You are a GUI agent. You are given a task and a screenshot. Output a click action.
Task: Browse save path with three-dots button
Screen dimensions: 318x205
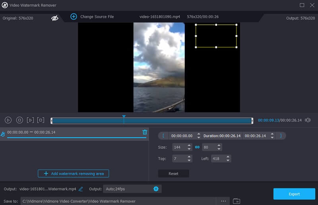pos(223,201)
